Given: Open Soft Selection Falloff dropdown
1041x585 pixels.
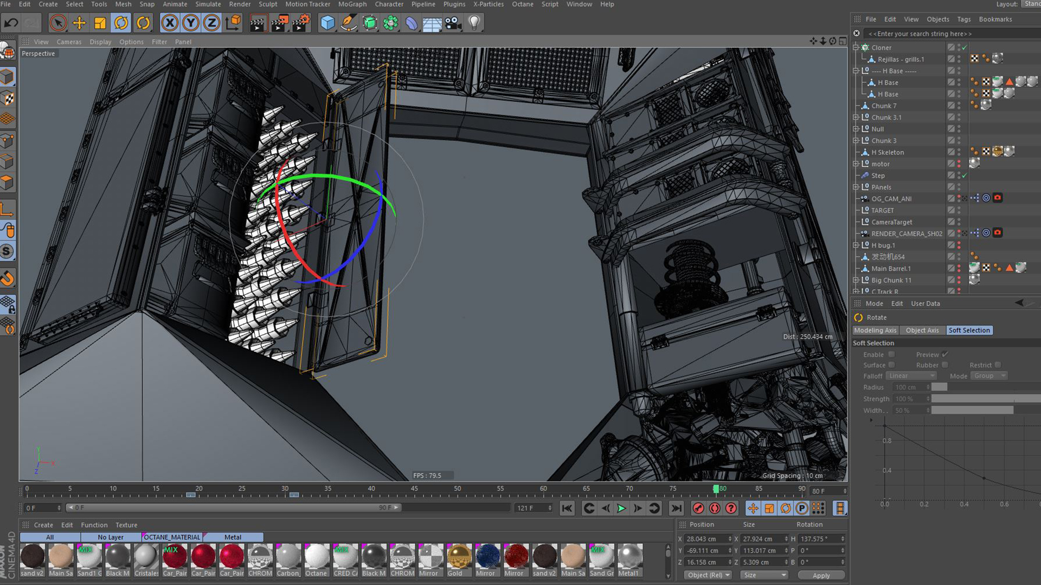Looking at the screenshot, I should [x=911, y=376].
